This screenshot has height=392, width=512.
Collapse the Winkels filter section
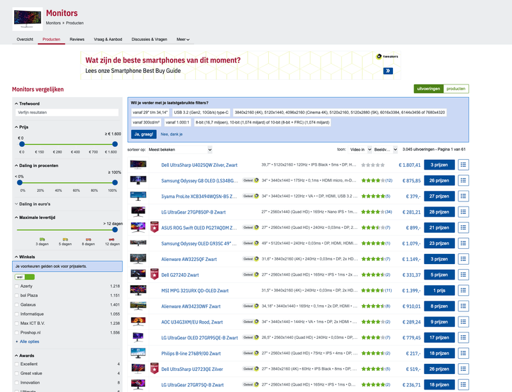click(x=25, y=257)
